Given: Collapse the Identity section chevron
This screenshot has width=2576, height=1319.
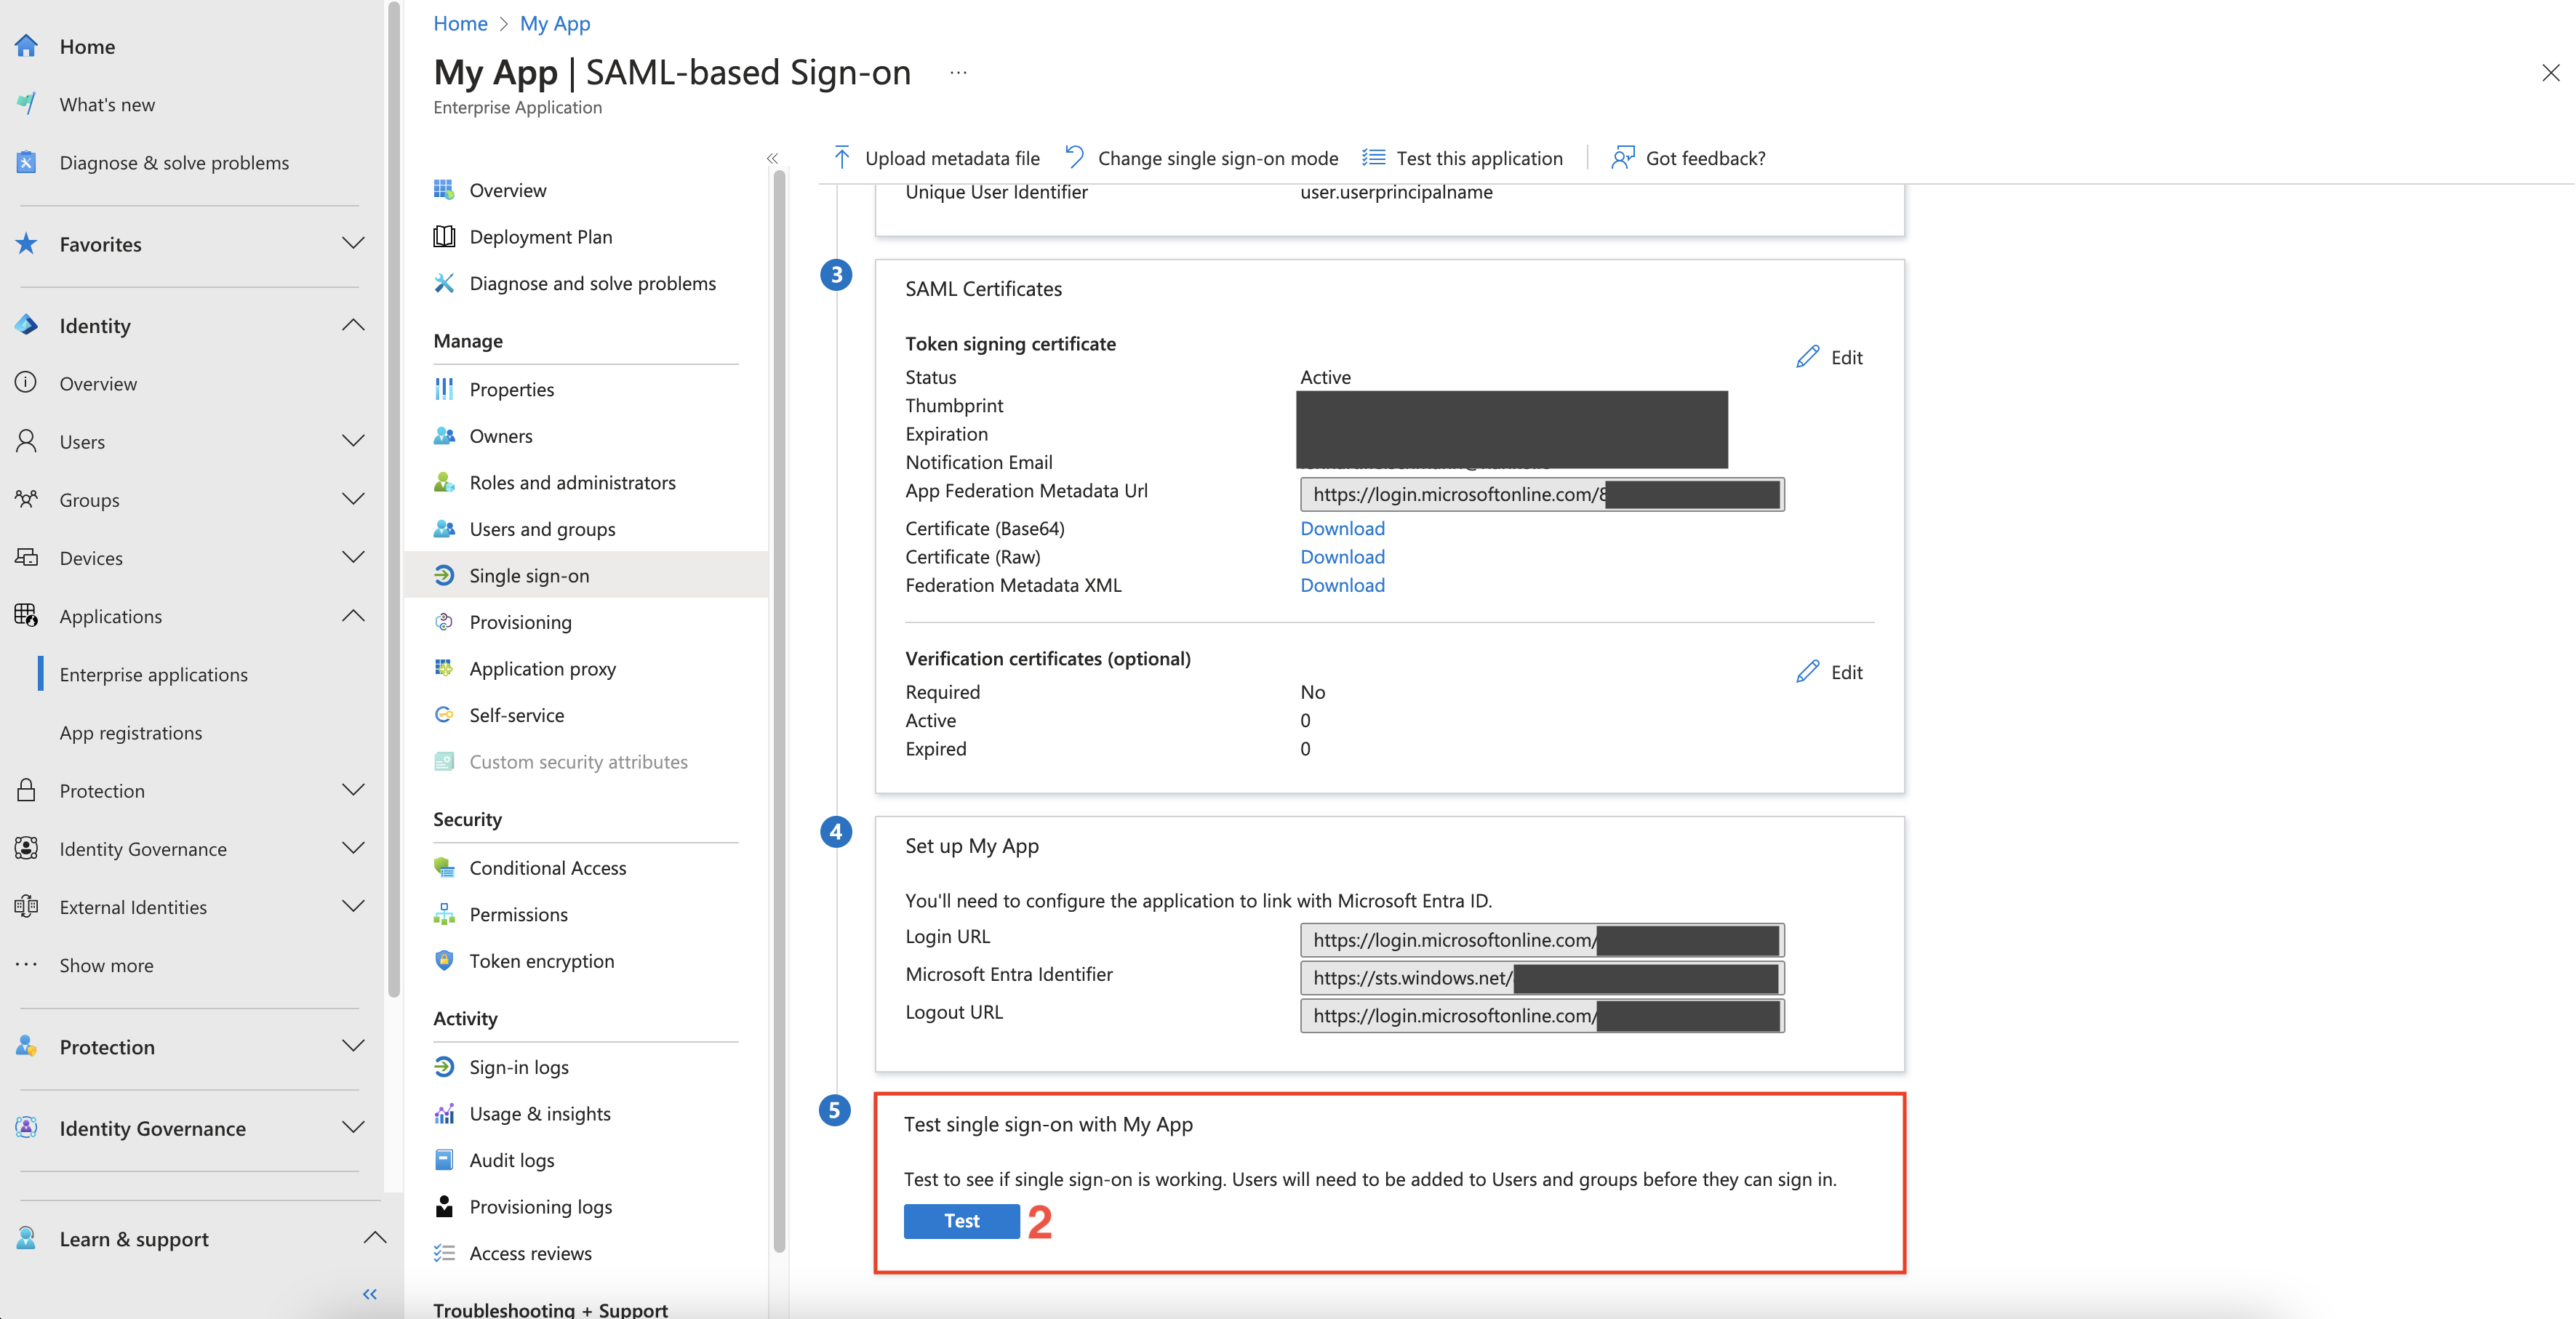Looking at the screenshot, I should tap(353, 325).
